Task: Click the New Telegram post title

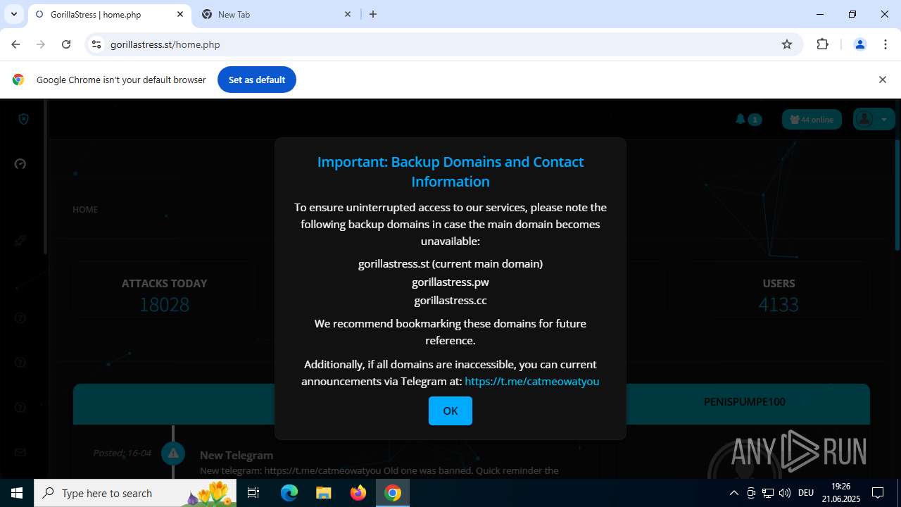Action: pos(237,455)
